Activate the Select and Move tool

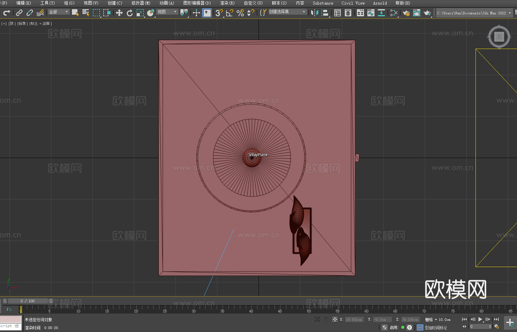pos(119,13)
